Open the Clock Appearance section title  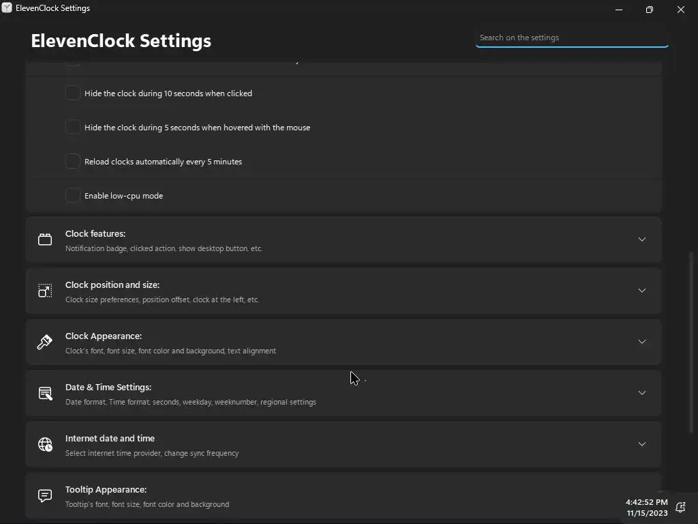pyautogui.click(x=104, y=336)
